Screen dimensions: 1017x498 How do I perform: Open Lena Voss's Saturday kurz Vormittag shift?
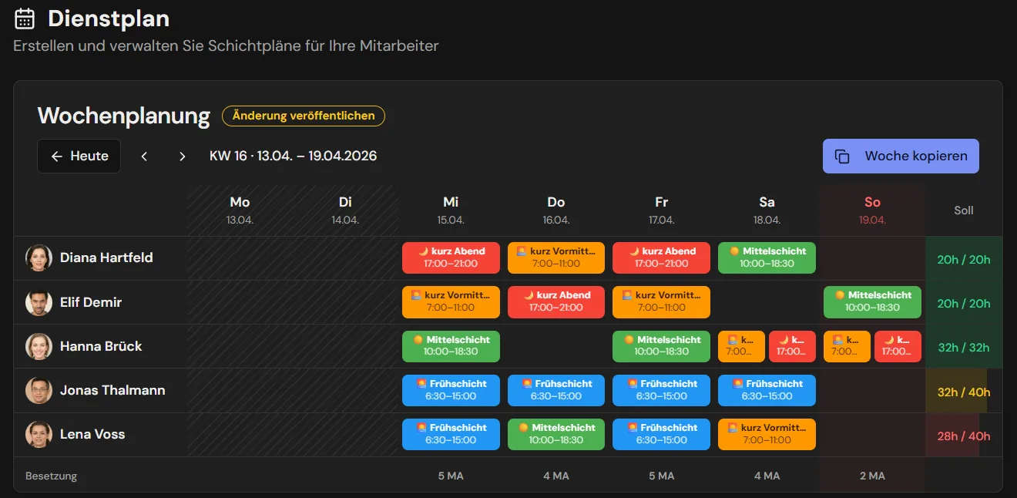(767, 434)
